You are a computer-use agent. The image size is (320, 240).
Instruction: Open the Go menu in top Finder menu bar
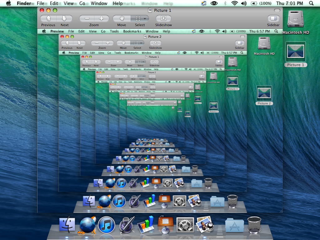[82, 3]
